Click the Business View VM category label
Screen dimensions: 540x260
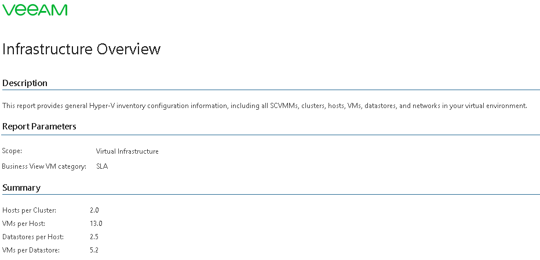[44, 166]
